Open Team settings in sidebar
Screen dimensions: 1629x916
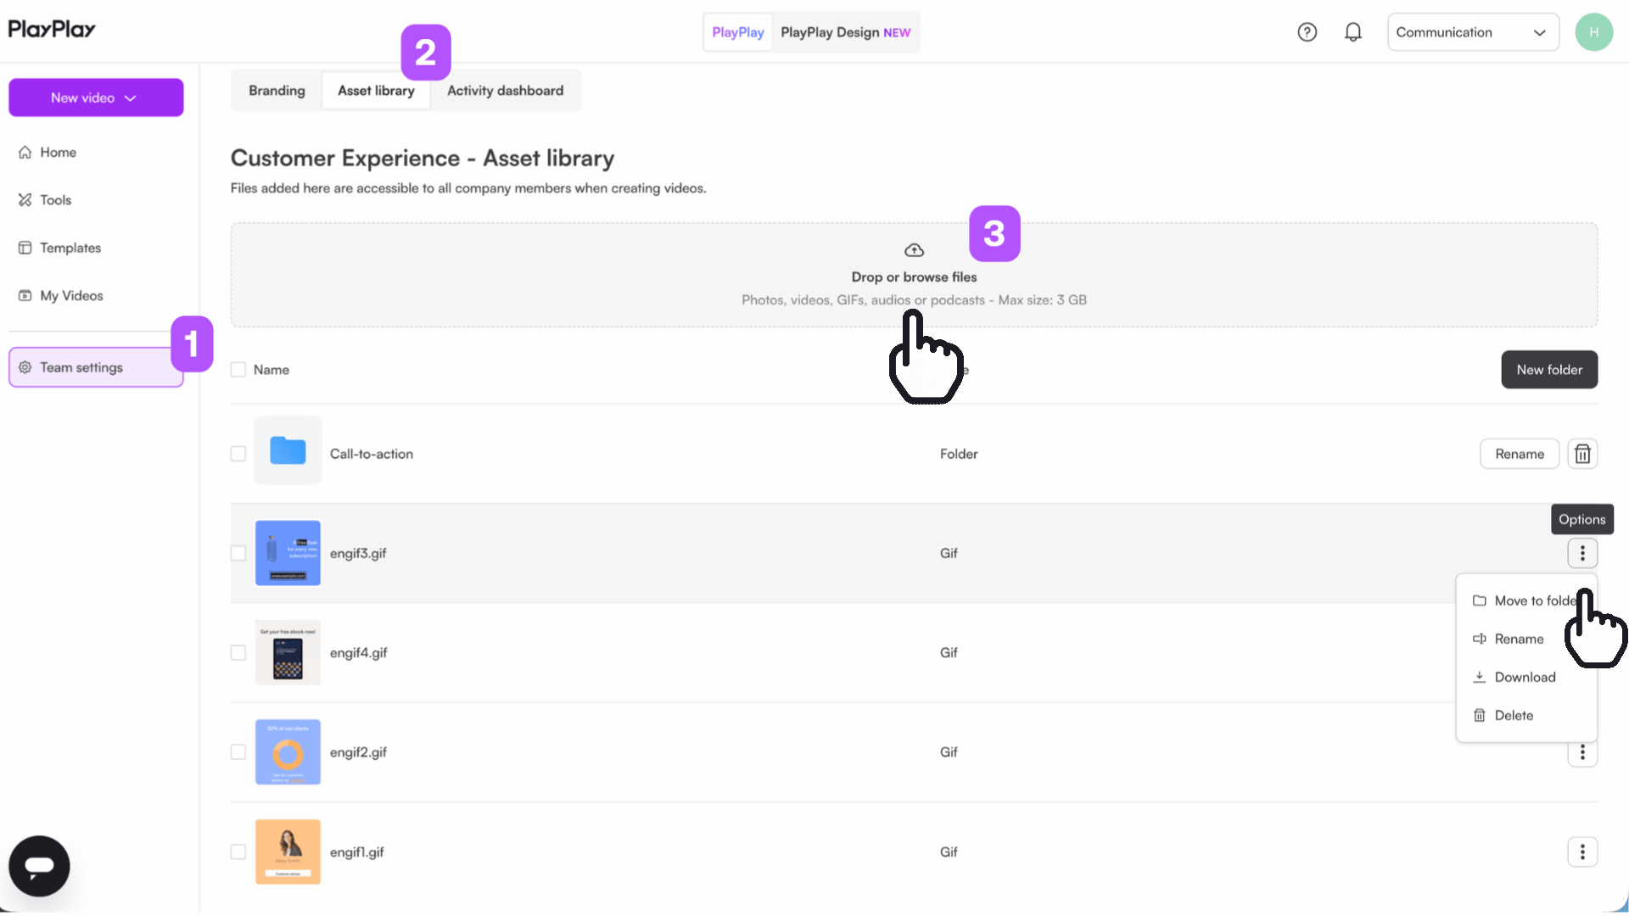click(96, 367)
